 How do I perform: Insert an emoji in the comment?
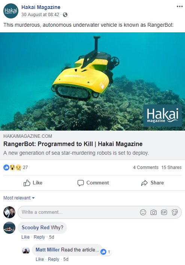click(143, 212)
